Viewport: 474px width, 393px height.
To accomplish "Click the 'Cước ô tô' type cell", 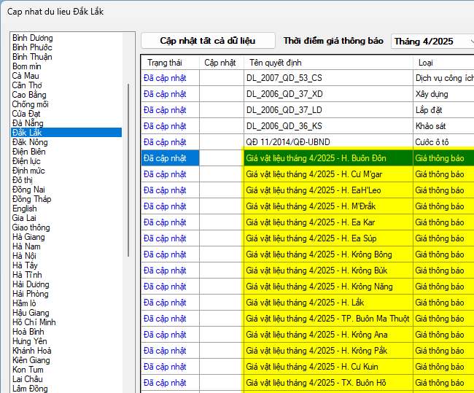I will click(x=443, y=142).
